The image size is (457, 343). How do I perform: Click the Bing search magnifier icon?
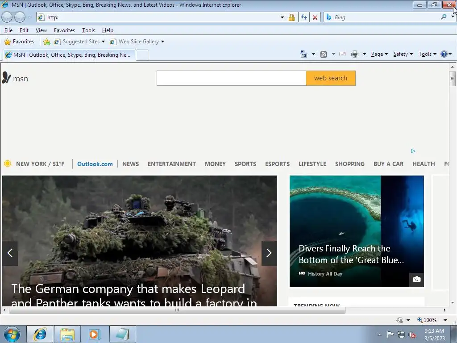click(444, 17)
